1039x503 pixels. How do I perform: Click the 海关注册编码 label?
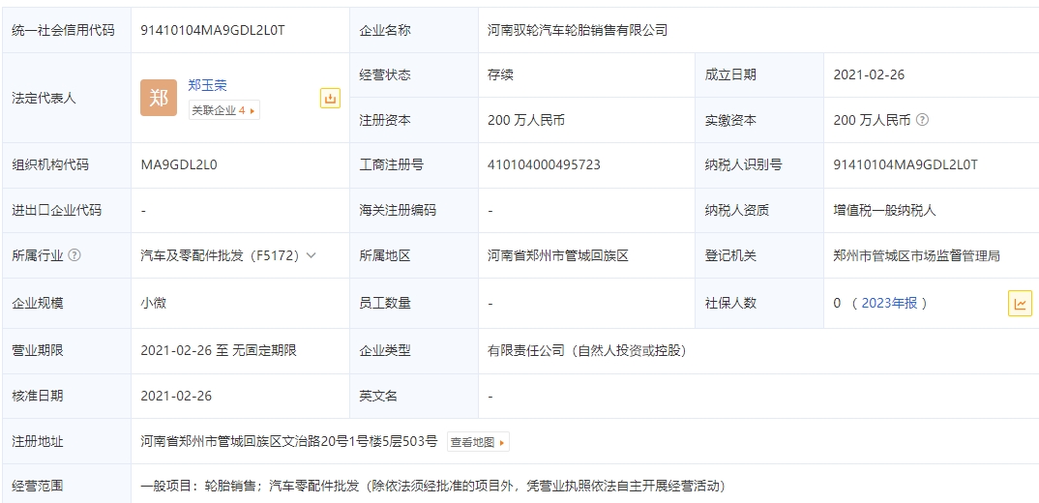tap(398, 210)
